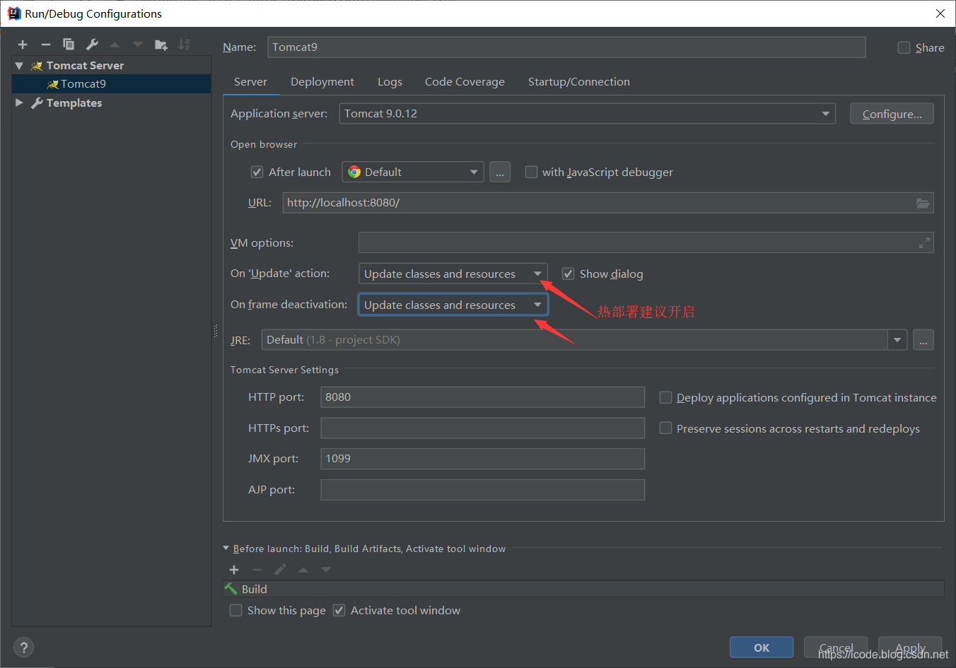Viewport: 956px width, 668px height.
Task: Edit before-launch task pencil icon
Action: click(x=281, y=570)
